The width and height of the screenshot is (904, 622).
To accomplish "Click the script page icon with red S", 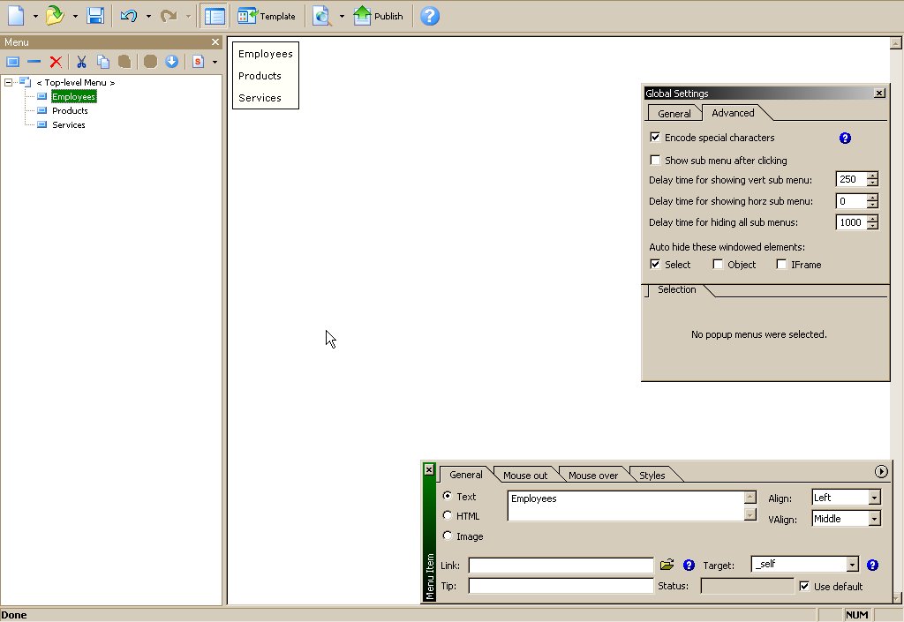I will pos(198,62).
